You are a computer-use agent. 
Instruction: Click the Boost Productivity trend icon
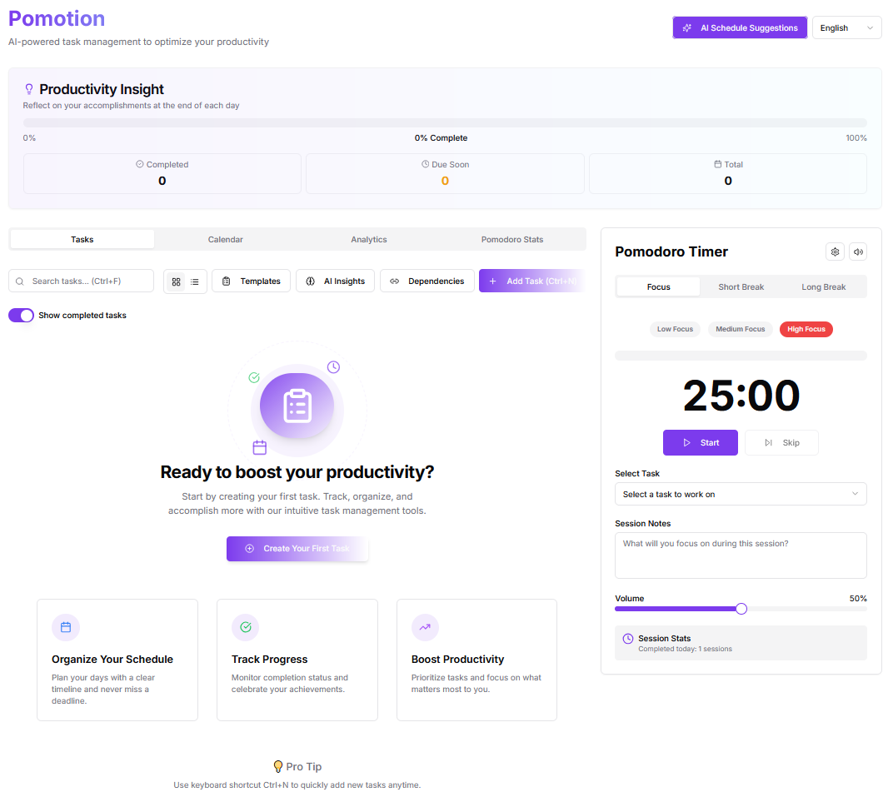425,627
